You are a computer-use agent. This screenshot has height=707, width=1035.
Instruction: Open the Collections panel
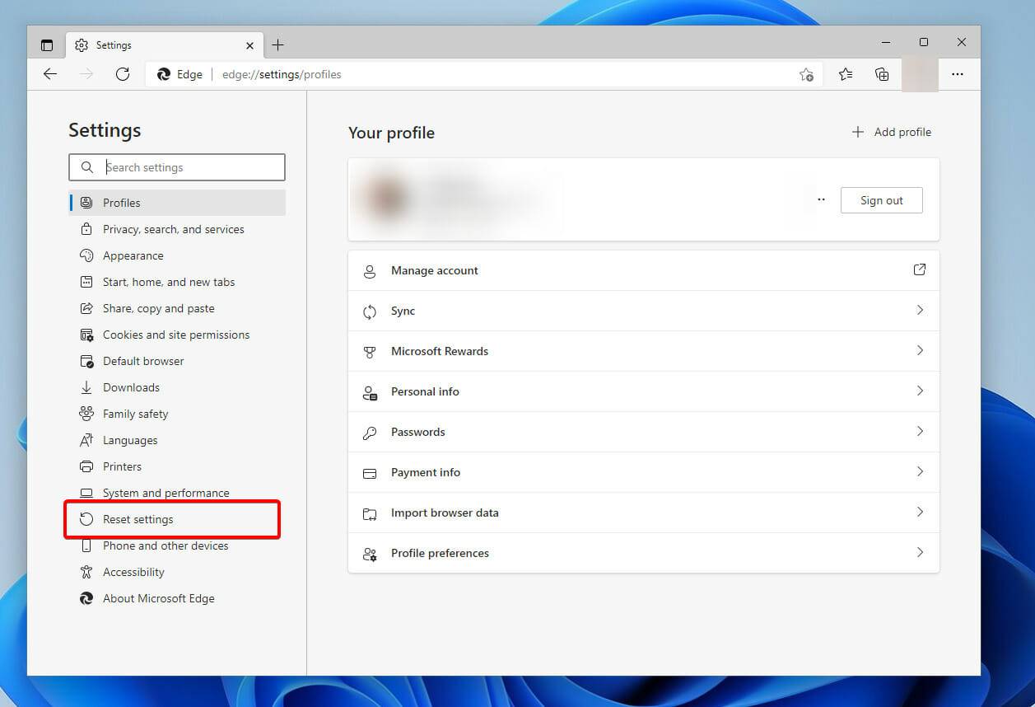click(x=882, y=74)
